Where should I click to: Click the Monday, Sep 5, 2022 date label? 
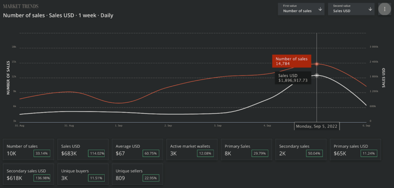(x=317, y=126)
